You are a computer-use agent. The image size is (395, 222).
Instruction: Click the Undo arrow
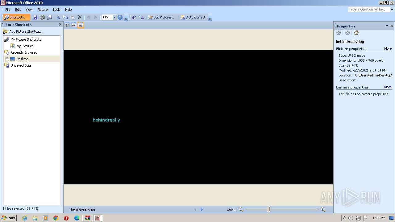click(88, 17)
